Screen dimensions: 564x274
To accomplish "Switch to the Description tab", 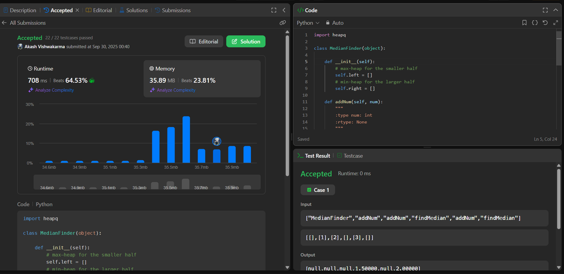I will [20, 10].
